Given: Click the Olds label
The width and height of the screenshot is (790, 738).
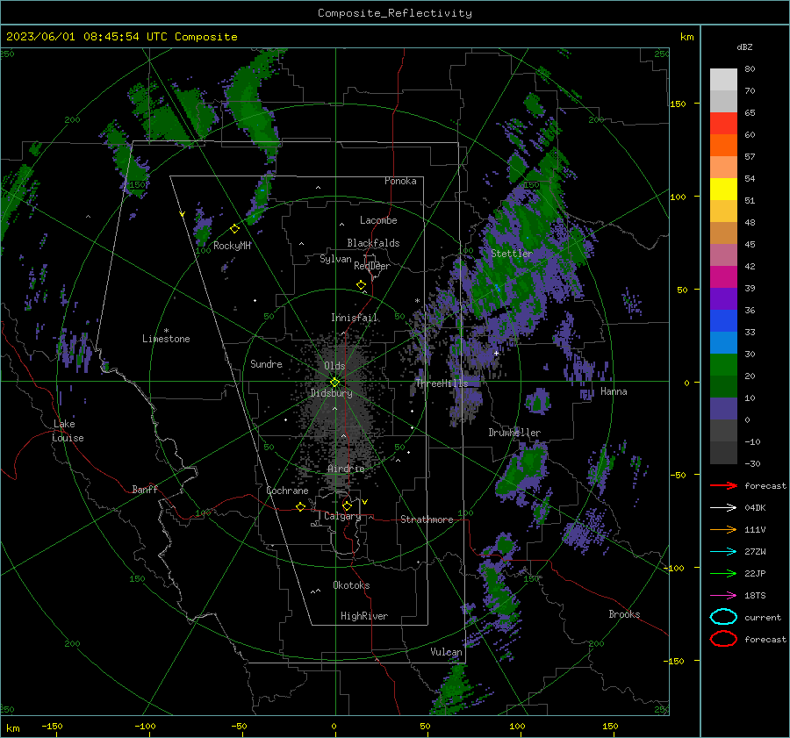Looking at the screenshot, I should tap(334, 366).
